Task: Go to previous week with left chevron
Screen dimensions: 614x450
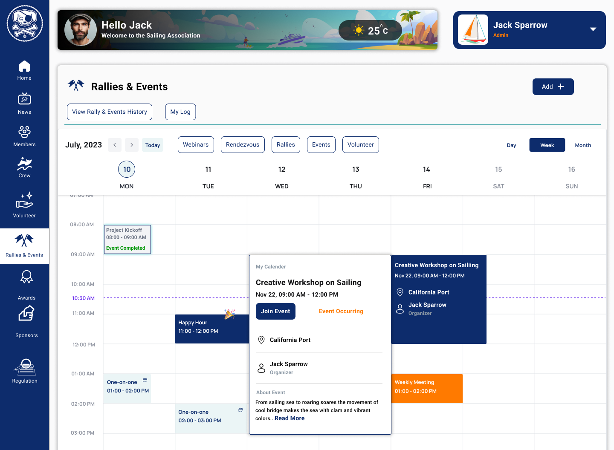Action: coord(115,145)
